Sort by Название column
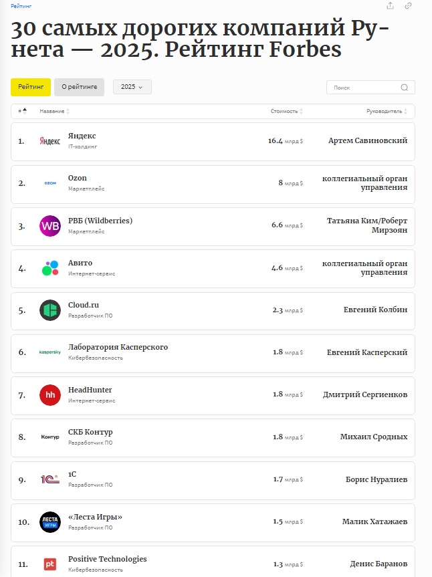 pos(53,111)
